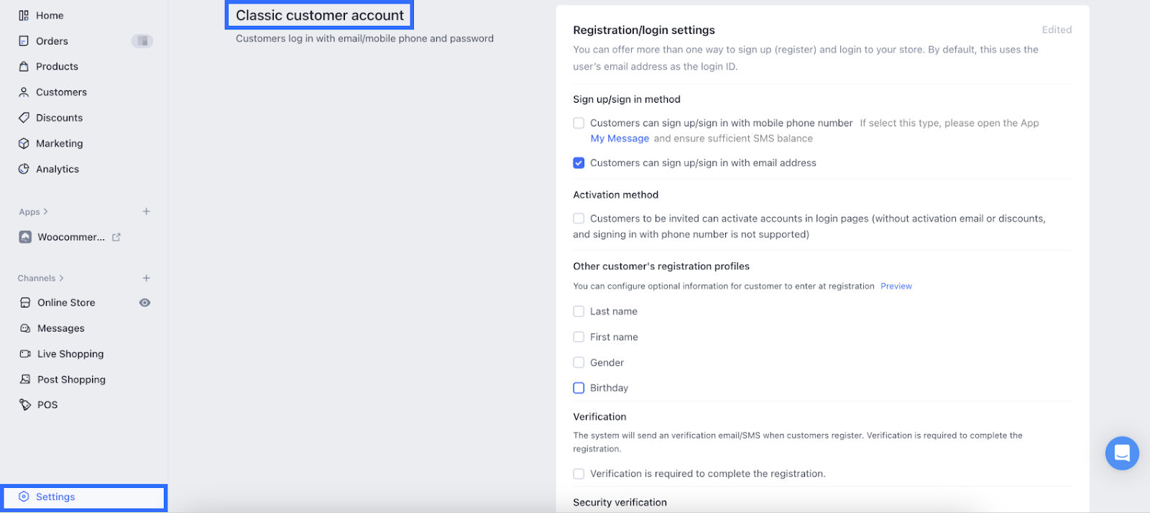Enable verification required to complete registration
The width and height of the screenshot is (1150, 513).
click(x=579, y=474)
